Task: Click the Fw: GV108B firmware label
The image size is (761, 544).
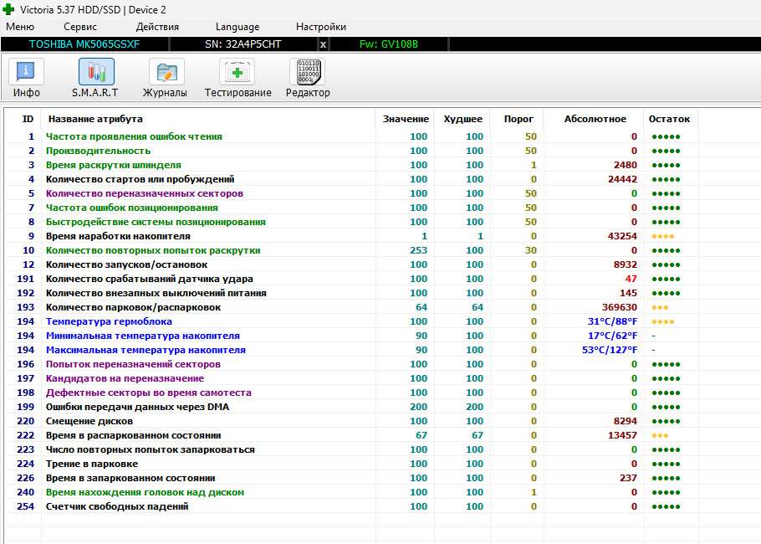Action: [388, 44]
